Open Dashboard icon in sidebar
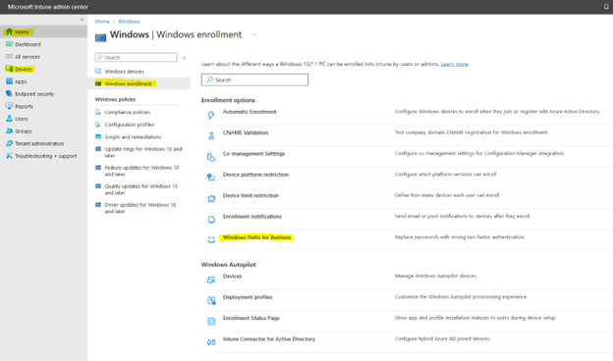Viewport: 613px width, 361px height. [10, 44]
